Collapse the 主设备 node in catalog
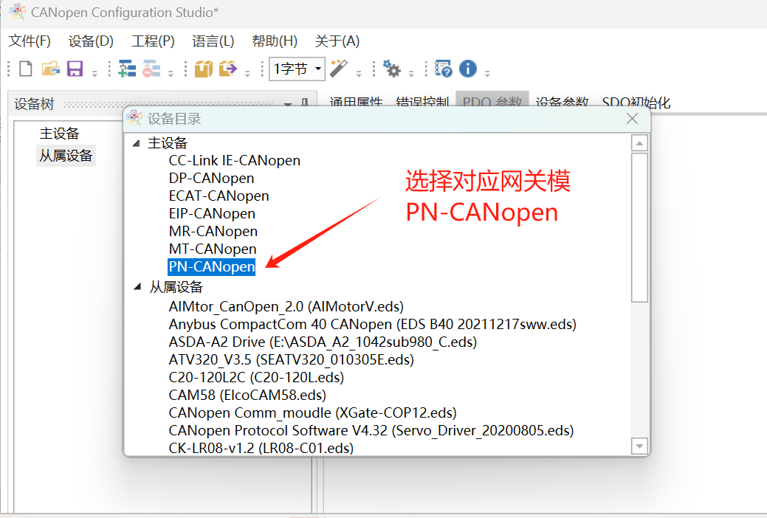This screenshot has height=518, width=767. coord(137,143)
